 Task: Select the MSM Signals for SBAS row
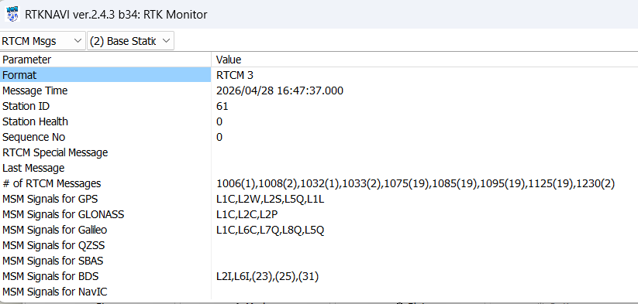tap(53, 261)
